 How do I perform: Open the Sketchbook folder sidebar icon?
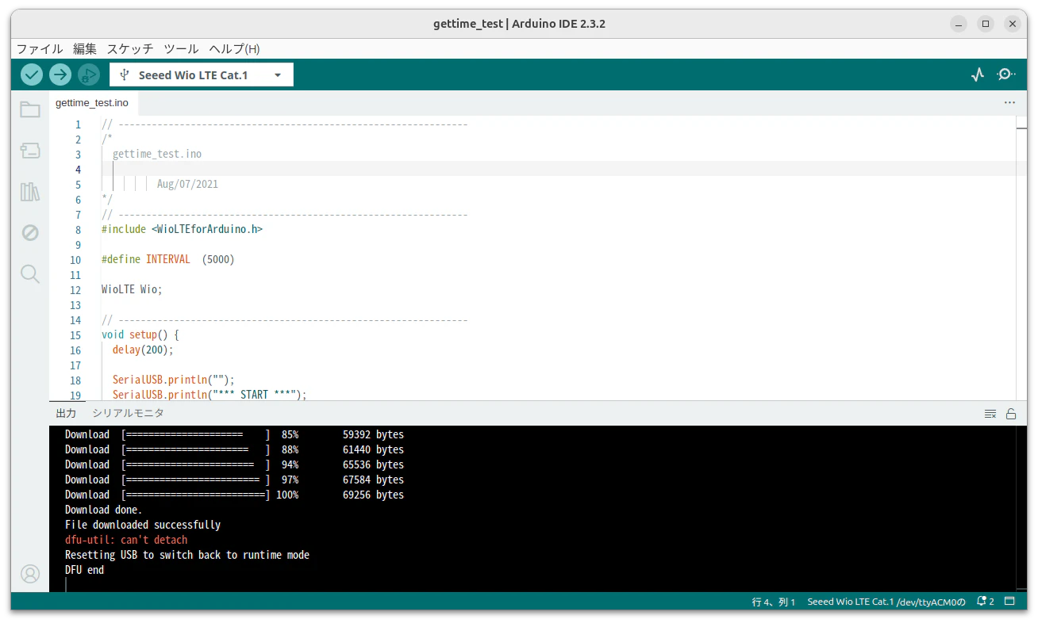tap(30, 109)
